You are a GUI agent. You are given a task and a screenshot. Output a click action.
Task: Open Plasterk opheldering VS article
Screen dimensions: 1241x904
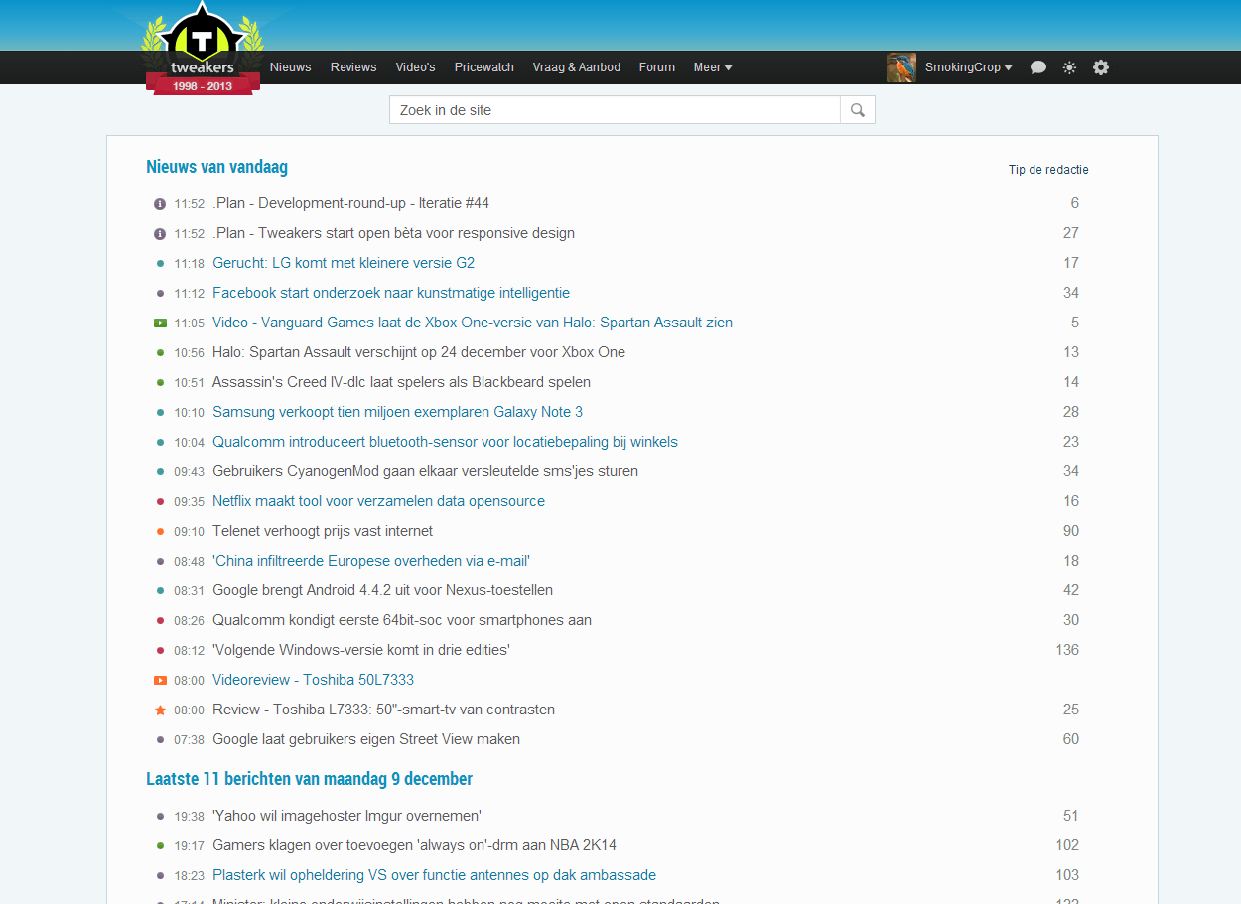[x=434, y=875]
